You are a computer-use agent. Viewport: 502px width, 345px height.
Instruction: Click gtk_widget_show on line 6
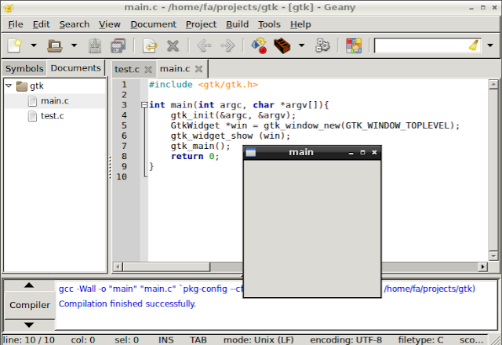(x=212, y=136)
